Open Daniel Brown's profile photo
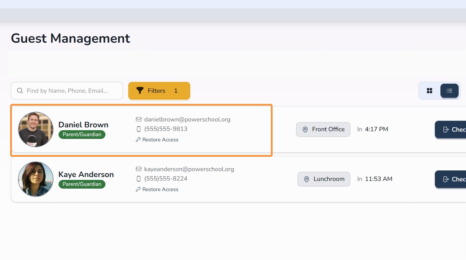 36,129
